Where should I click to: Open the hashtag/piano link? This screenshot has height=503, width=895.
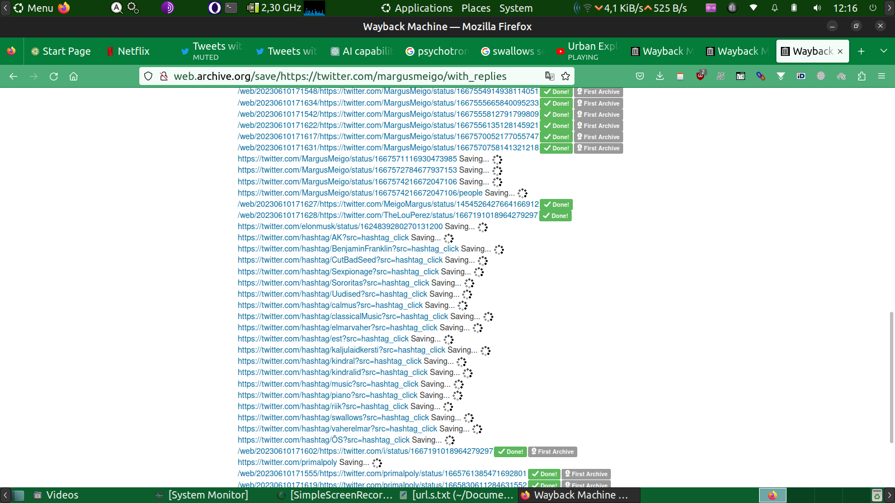click(328, 395)
